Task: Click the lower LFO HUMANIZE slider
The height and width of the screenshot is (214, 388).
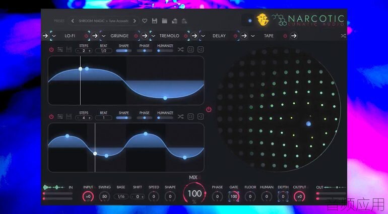Action: pyautogui.click(x=165, y=118)
